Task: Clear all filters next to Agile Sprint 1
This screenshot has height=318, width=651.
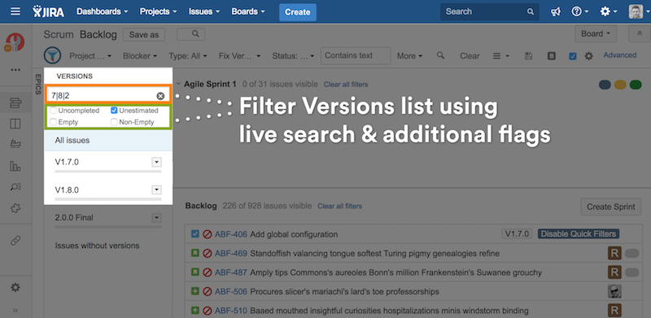Action: [346, 85]
